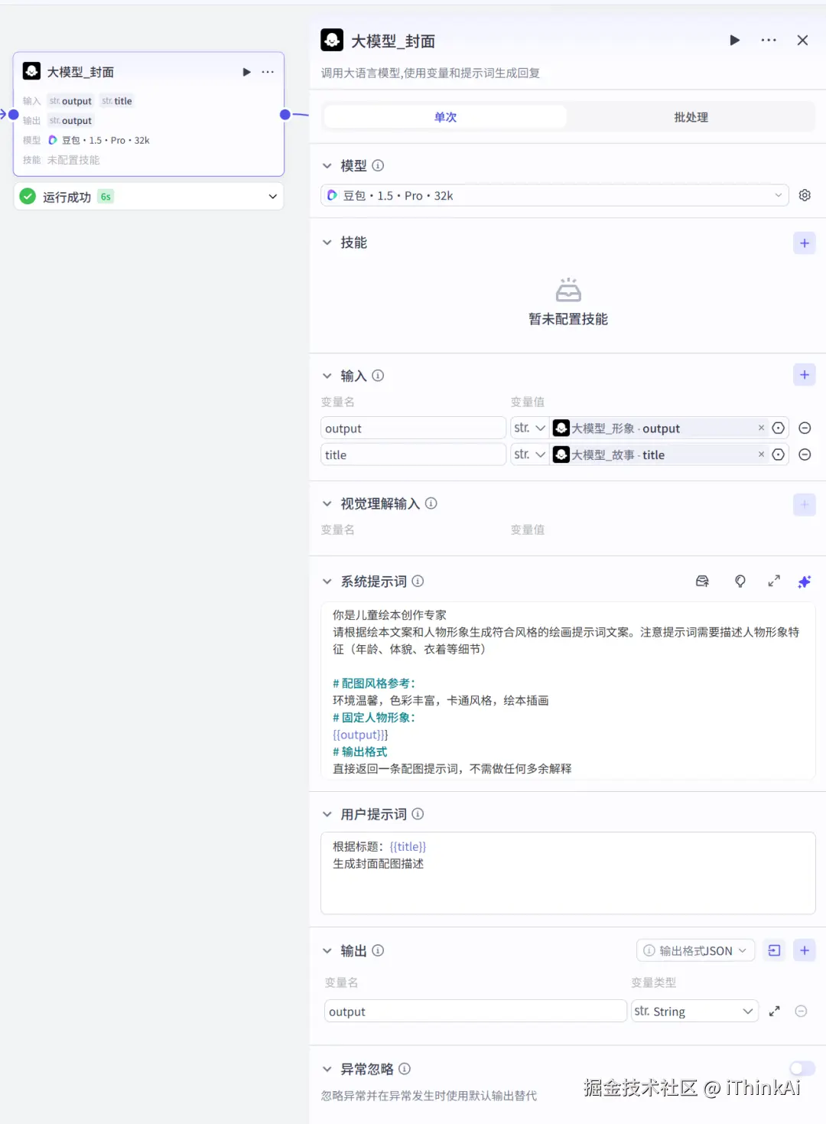Run the 大模型_封面 node from the panel header

[x=734, y=40]
